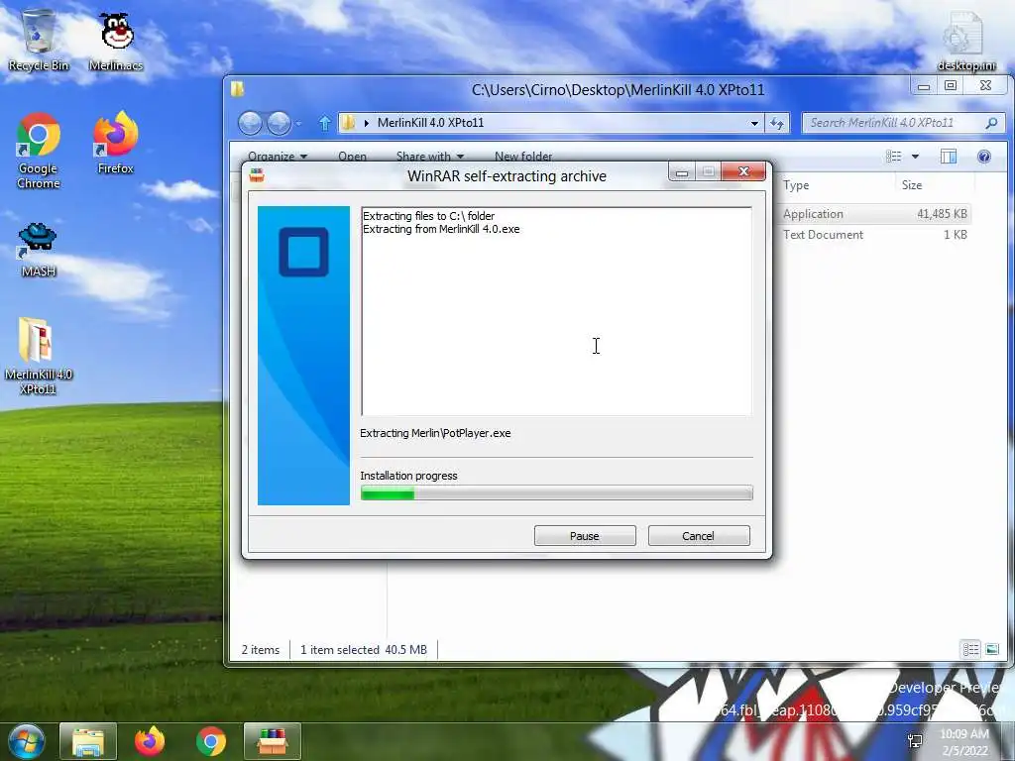Click the WinRAR dialog title bar icon
Image resolution: width=1015 pixels, height=761 pixels.
point(257,175)
